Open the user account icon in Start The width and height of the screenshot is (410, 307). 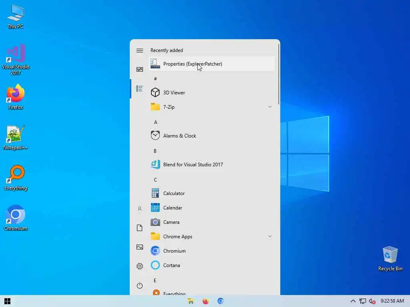tap(140, 209)
